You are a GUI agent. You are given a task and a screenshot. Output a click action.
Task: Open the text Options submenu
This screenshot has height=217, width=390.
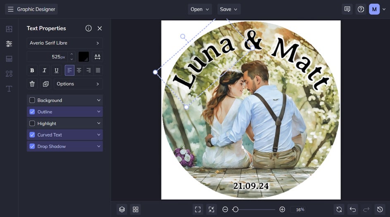(x=78, y=84)
